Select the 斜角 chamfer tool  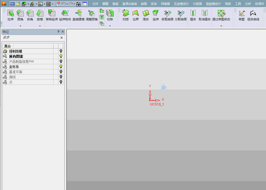point(30,15)
